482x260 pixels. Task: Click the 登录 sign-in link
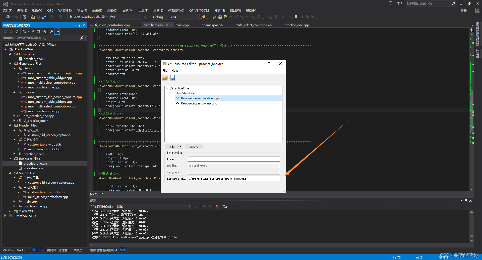coord(464,11)
